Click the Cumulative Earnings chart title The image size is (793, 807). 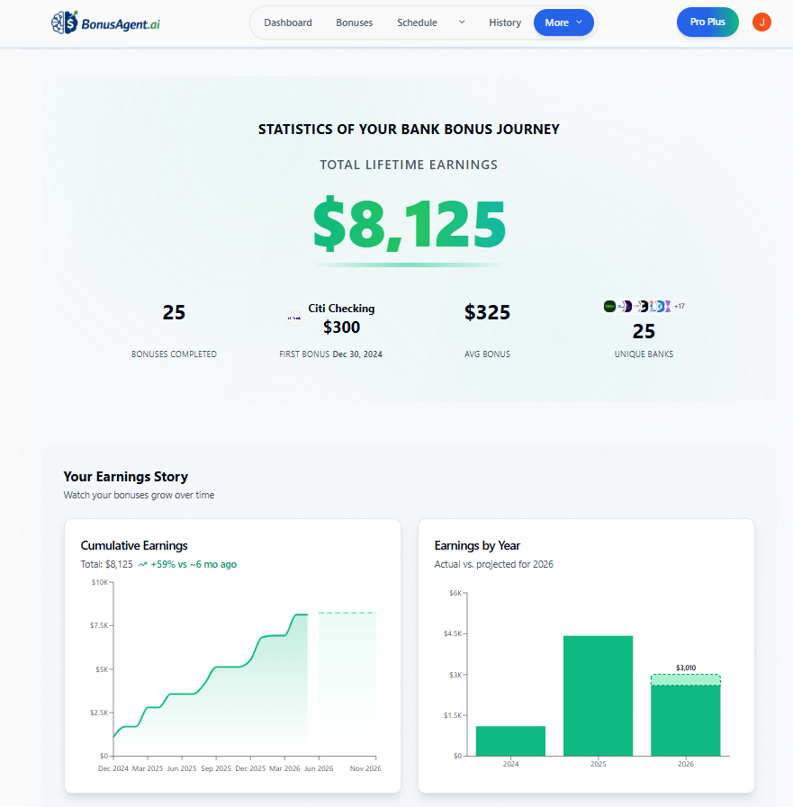coord(134,545)
